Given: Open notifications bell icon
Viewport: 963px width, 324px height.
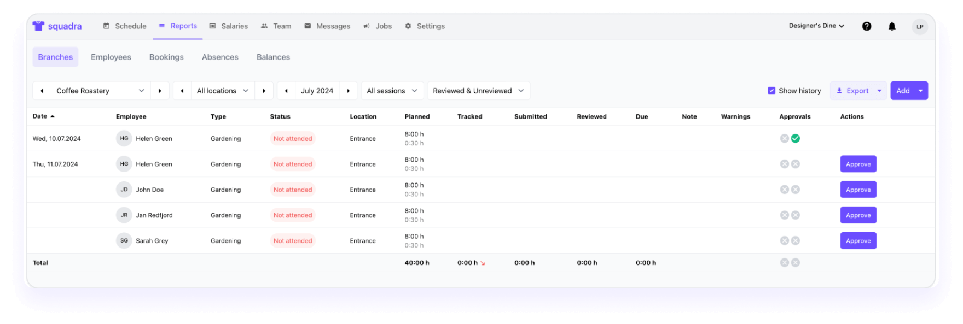Looking at the screenshot, I should click(892, 26).
